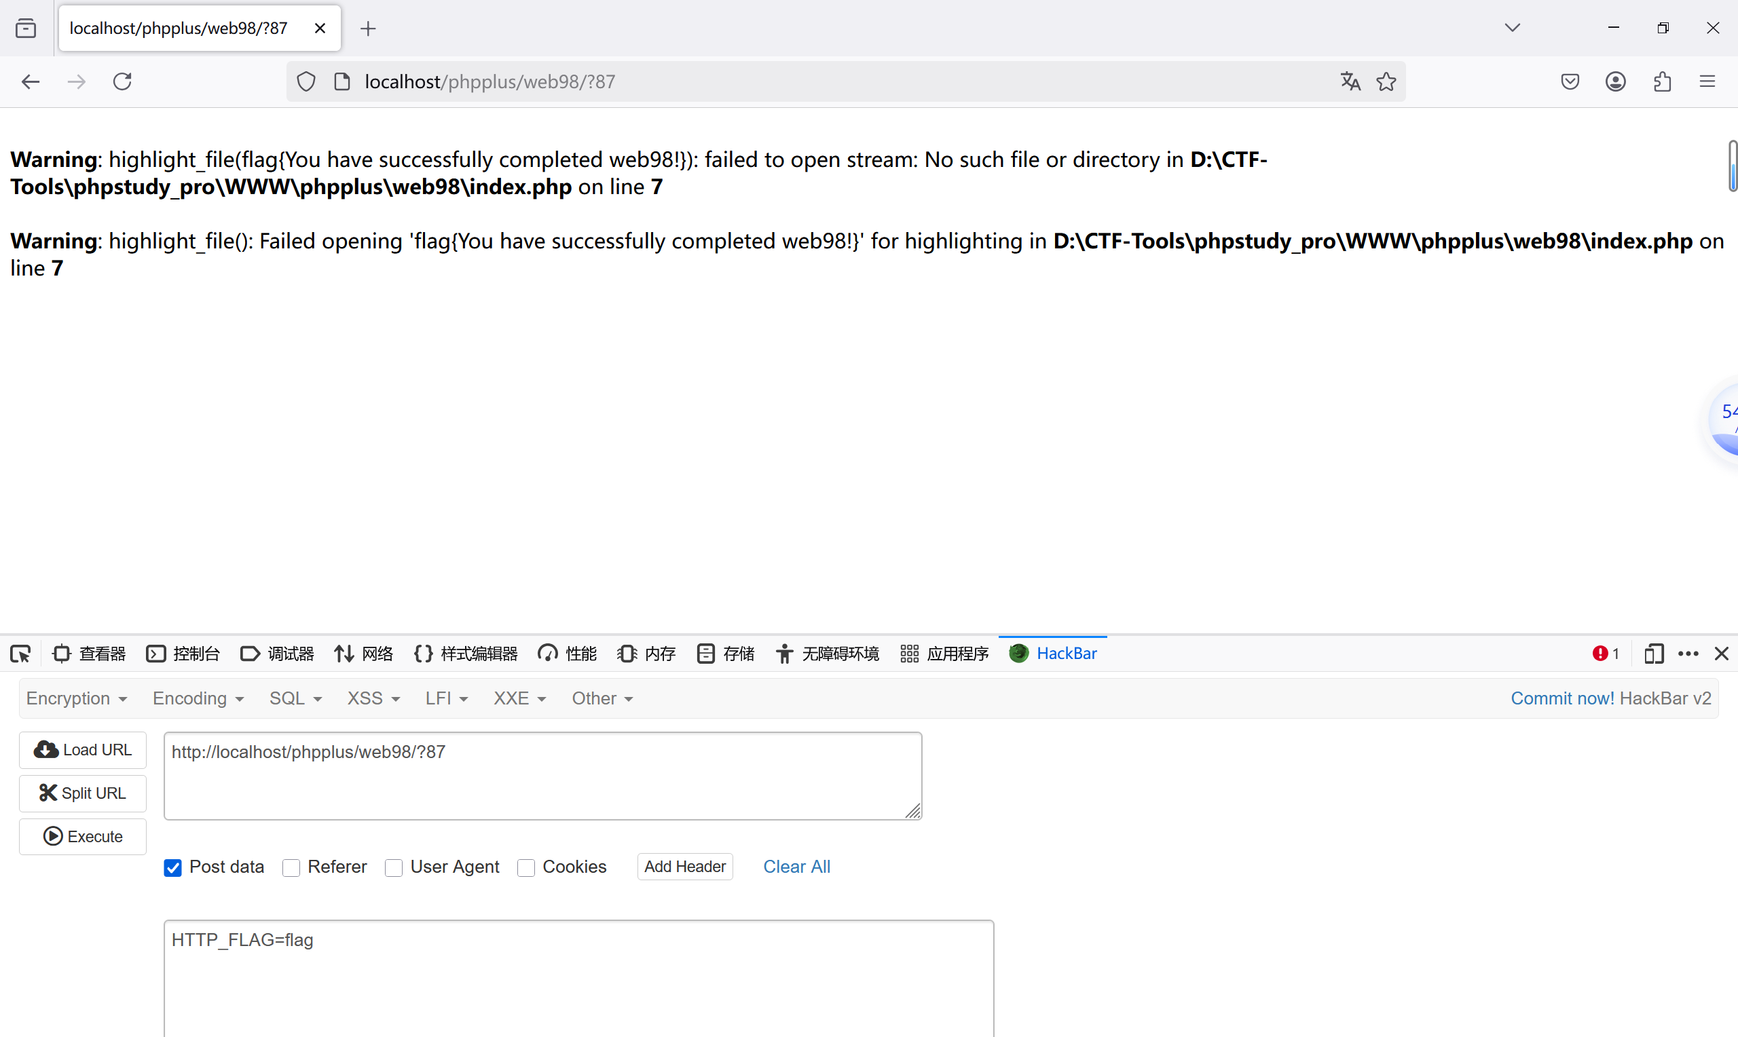Image resolution: width=1738 pixels, height=1037 pixels.
Task: Enable the Referer checkbox
Action: (291, 867)
